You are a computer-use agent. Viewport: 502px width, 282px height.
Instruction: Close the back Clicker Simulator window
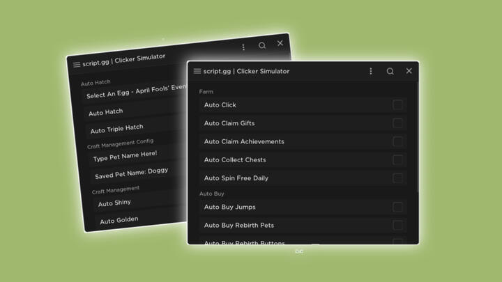280,43
